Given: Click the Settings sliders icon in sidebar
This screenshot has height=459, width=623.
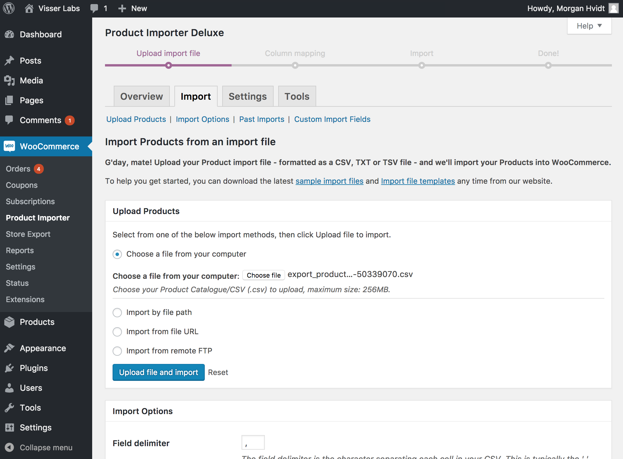Looking at the screenshot, I should click(9, 428).
